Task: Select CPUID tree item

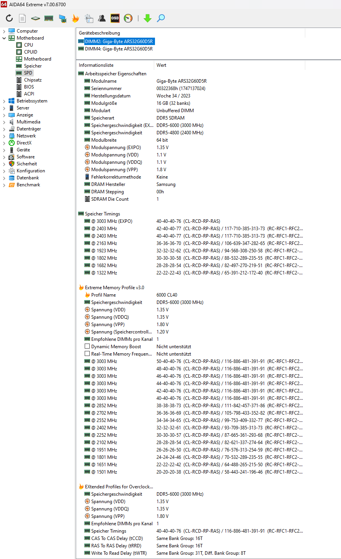Action: click(x=31, y=52)
